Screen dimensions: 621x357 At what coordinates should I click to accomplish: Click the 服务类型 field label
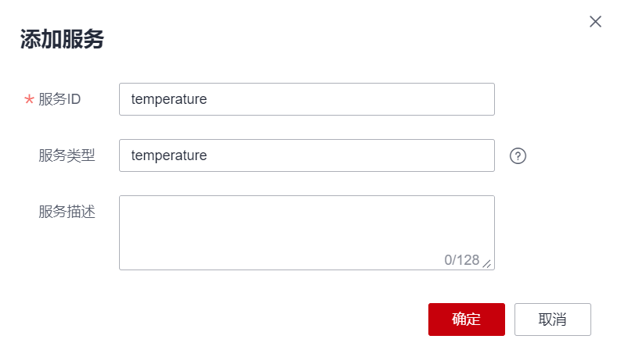(x=67, y=155)
